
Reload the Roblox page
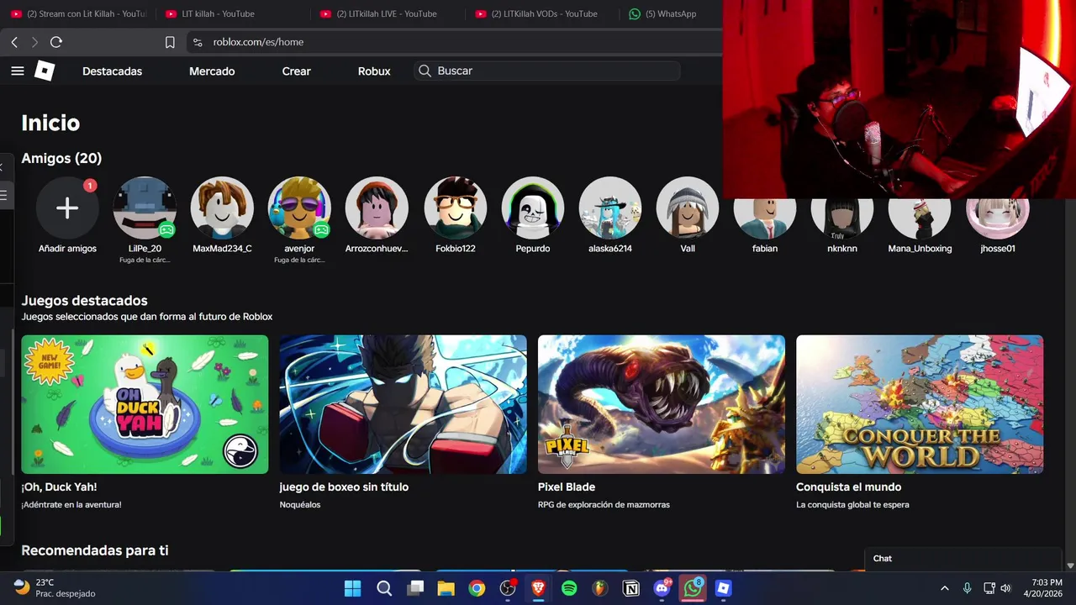pyautogui.click(x=56, y=42)
